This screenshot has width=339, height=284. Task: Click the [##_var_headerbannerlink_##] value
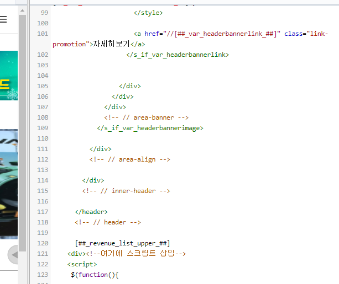225,34
